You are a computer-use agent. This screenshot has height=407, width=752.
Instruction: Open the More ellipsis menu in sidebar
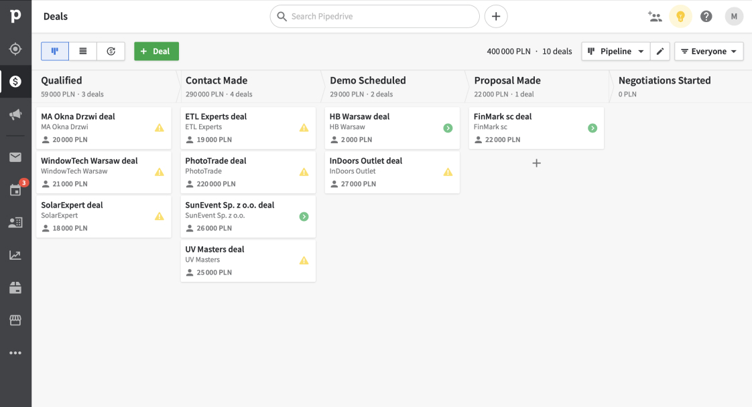pyautogui.click(x=15, y=353)
